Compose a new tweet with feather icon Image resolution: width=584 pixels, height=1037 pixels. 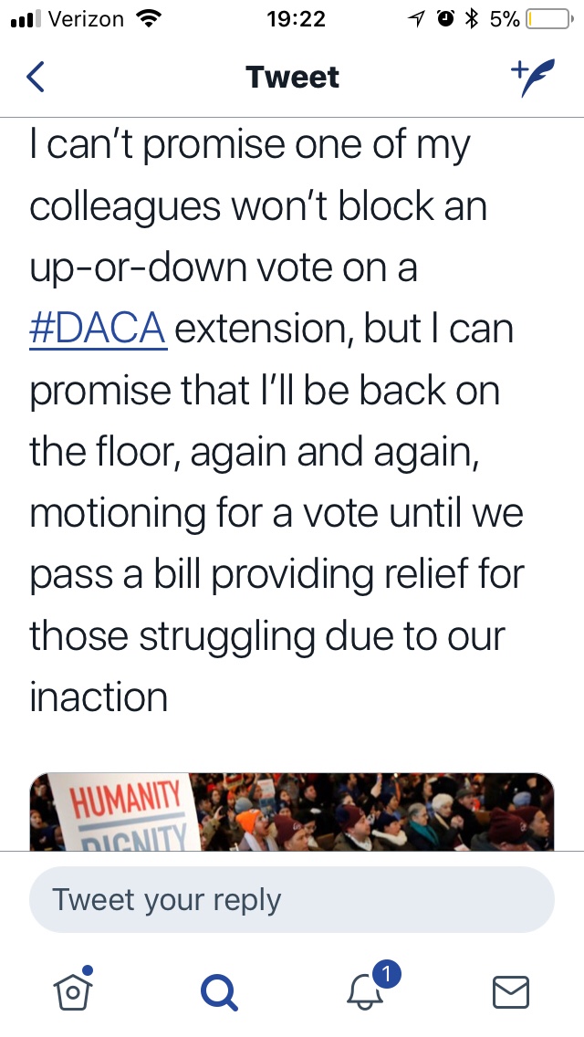(x=531, y=78)
